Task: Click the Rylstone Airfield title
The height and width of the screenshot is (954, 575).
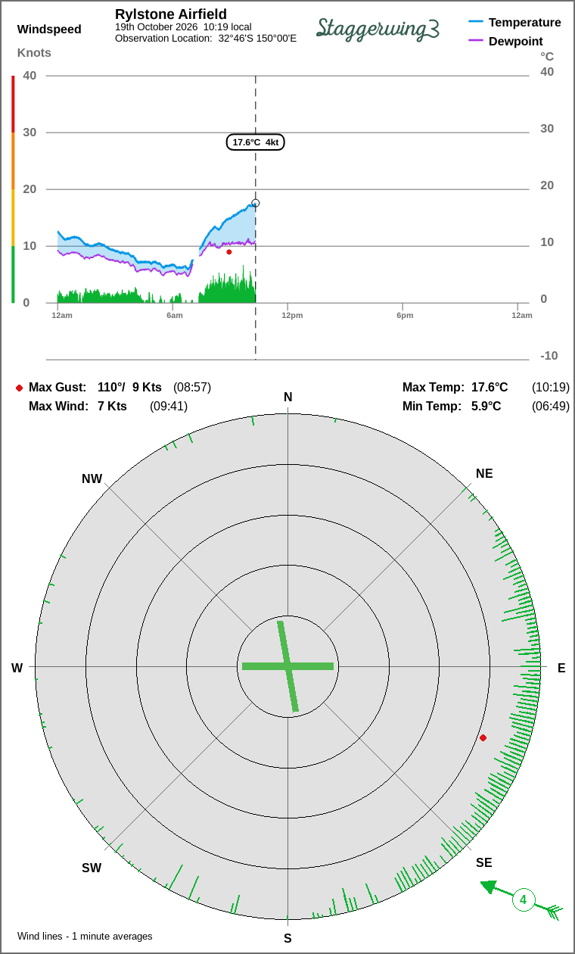Action: pyautogui.click(x=171, y=14)
